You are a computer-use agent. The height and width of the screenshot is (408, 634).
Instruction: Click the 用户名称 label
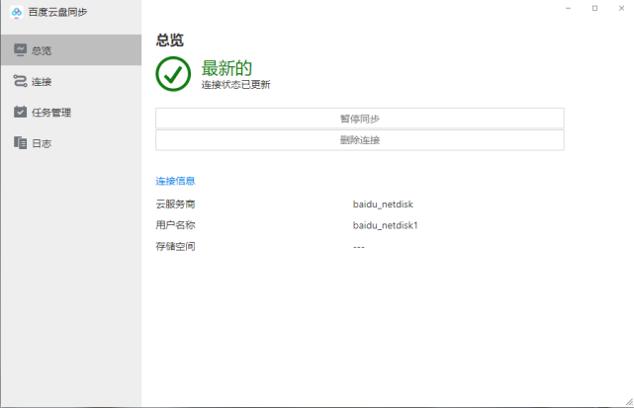tap(175, 225)
